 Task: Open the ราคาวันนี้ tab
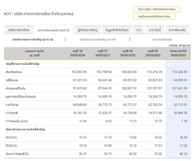click(x=155, y=30)
